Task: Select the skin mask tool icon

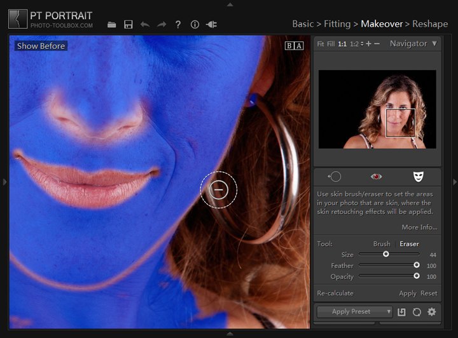Action: pyautogui.click(x=417, y=177)
